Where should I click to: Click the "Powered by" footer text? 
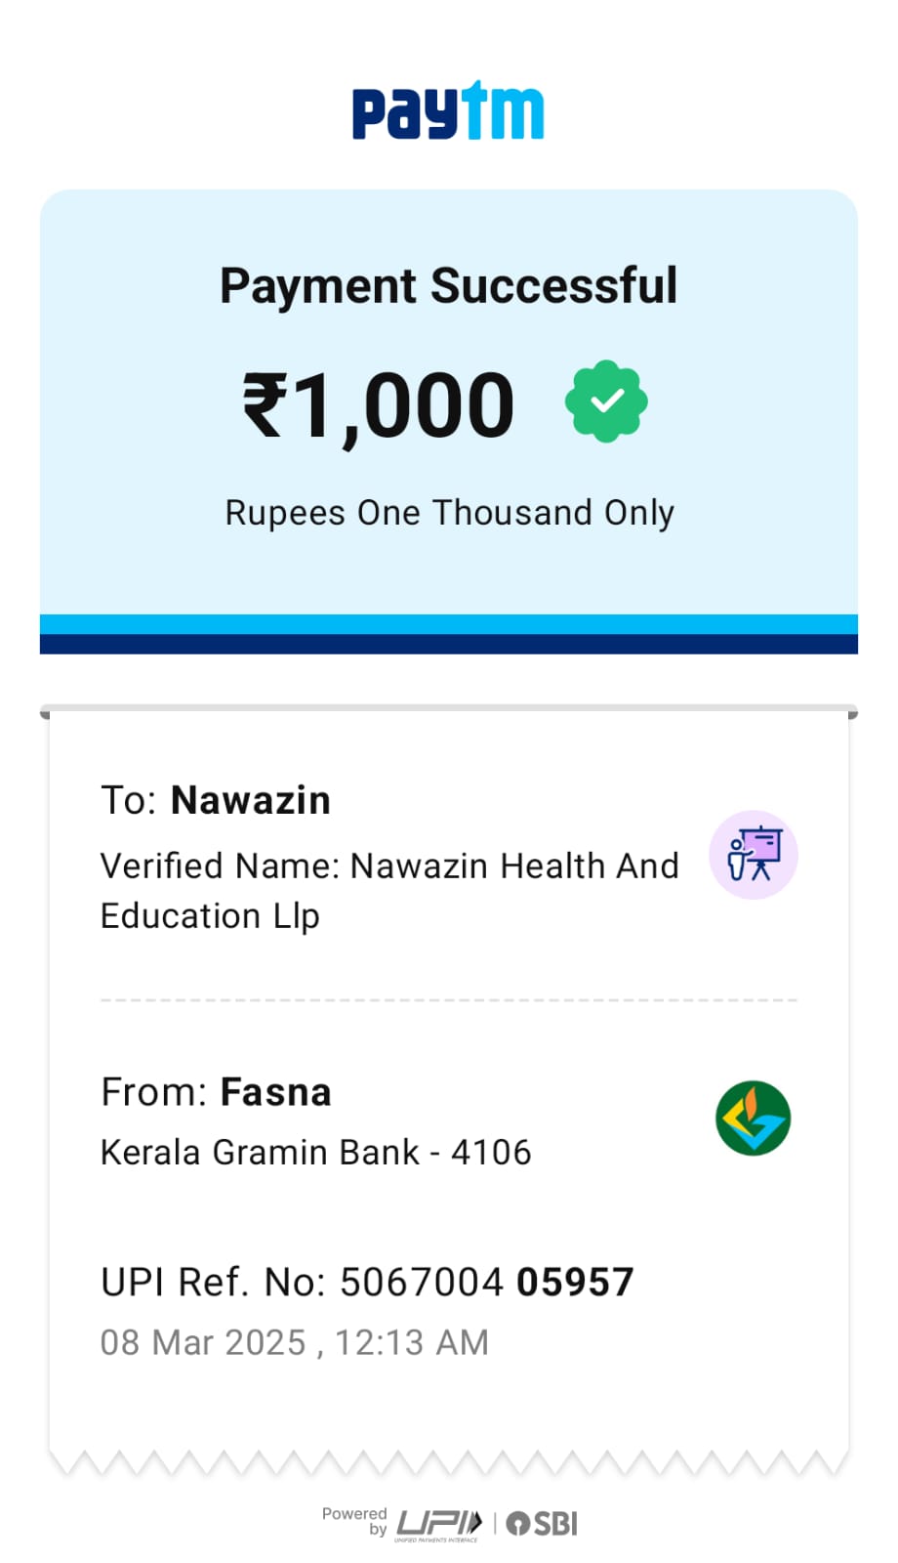point(355,1520)
